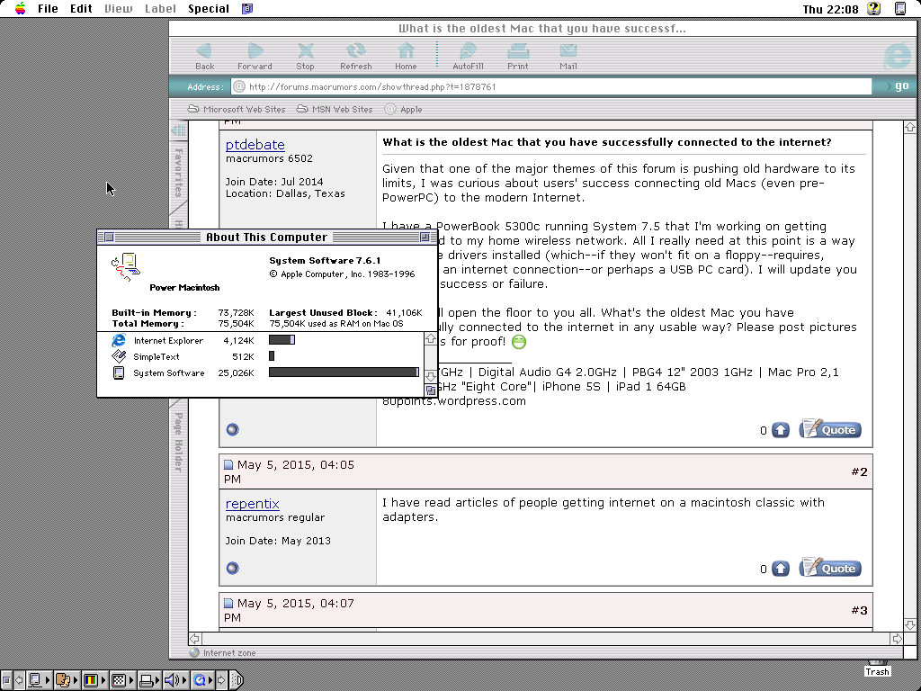Screen dimensions: 921x691
Task: Expand the monitor resolution module arrow
Action: [x=47, y=680]
